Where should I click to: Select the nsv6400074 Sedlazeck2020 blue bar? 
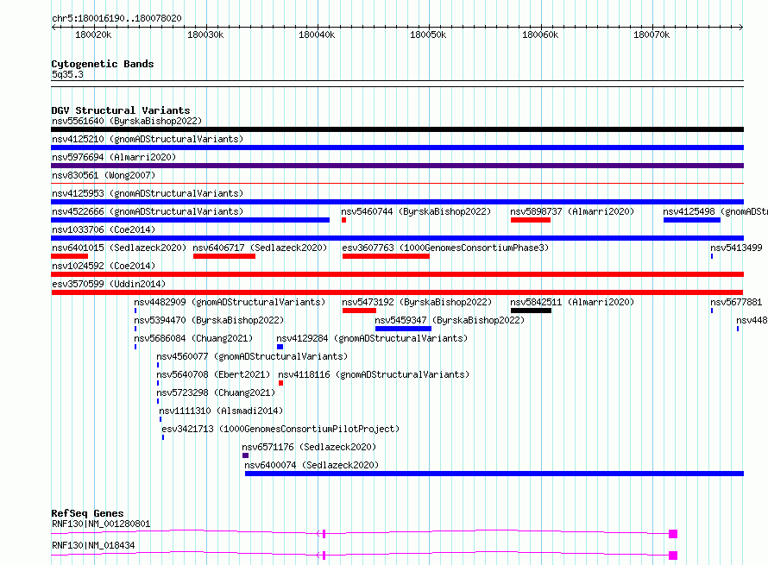[494, 474]
